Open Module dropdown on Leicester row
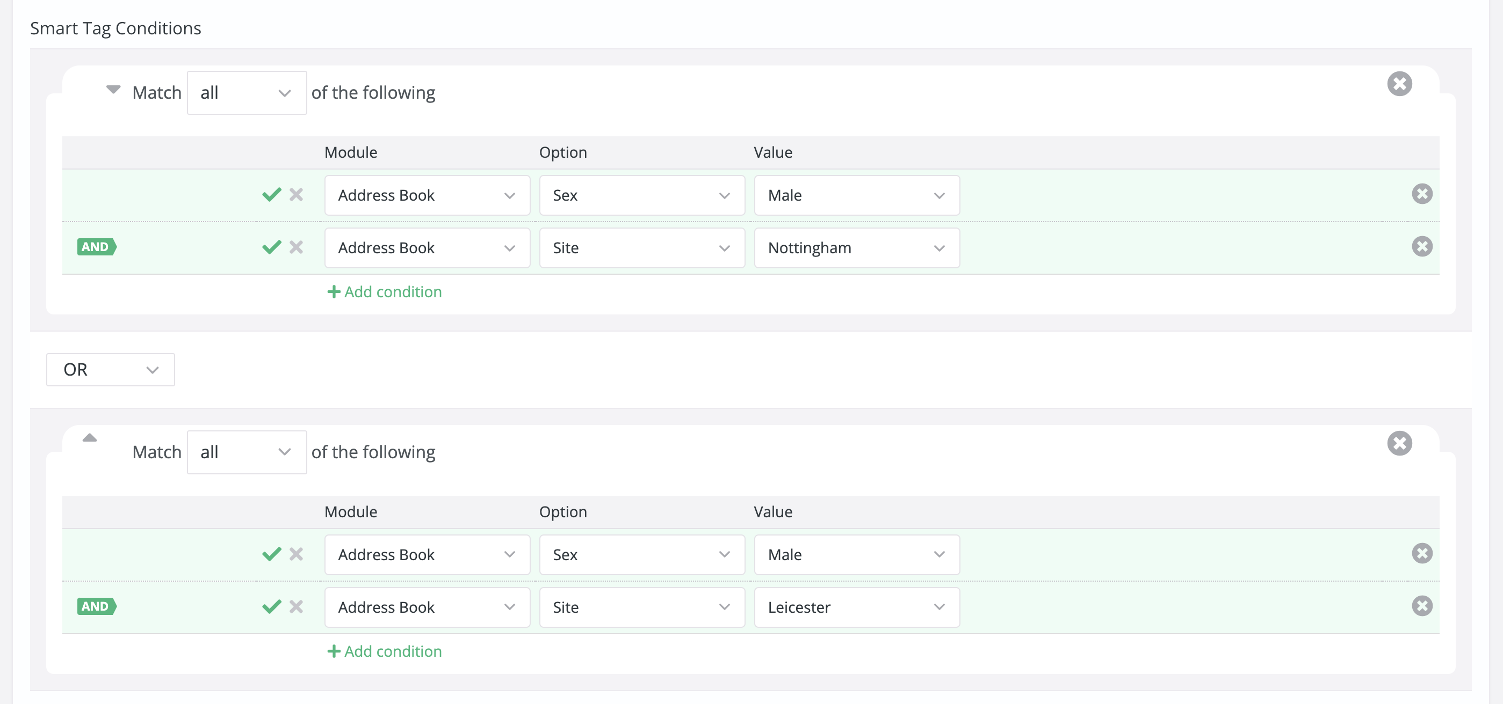The image size is (1503, 704). 427,607
